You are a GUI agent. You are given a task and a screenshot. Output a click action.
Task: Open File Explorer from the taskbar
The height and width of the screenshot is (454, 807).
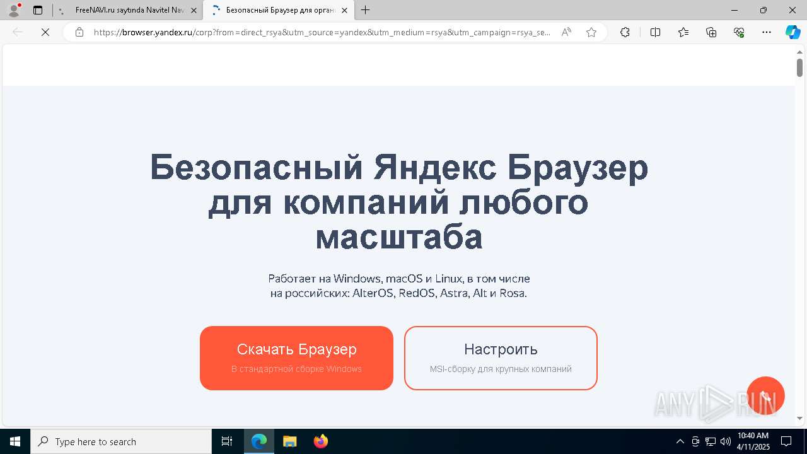click(289, 441)
